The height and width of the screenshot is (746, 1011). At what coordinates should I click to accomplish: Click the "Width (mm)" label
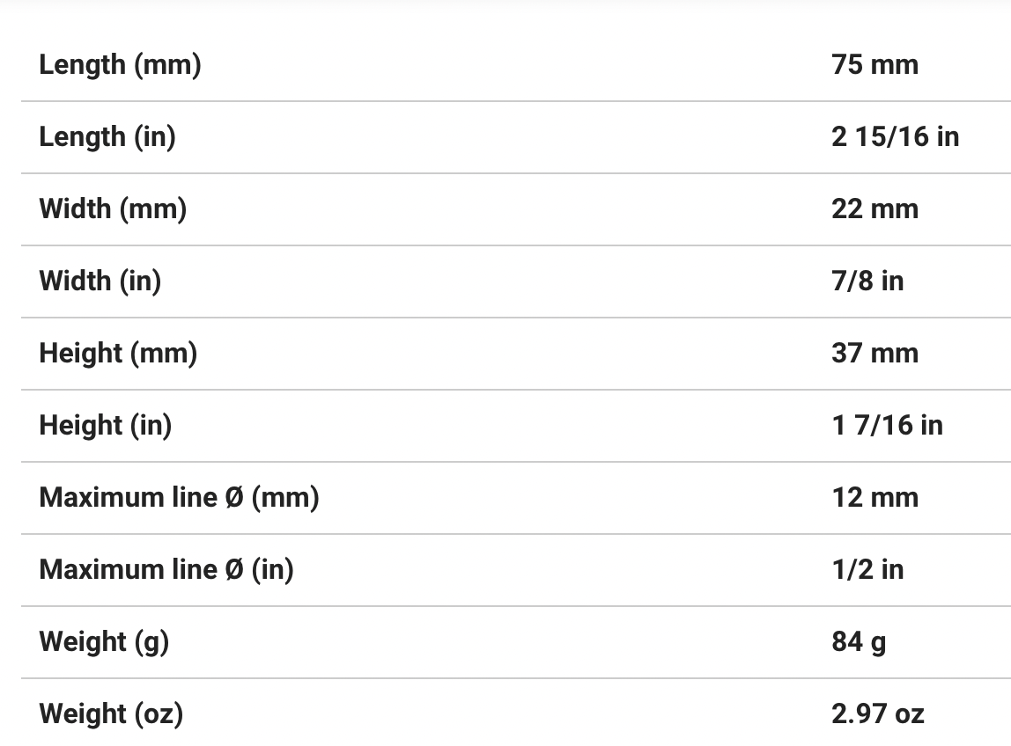click(x=113, y=209)
